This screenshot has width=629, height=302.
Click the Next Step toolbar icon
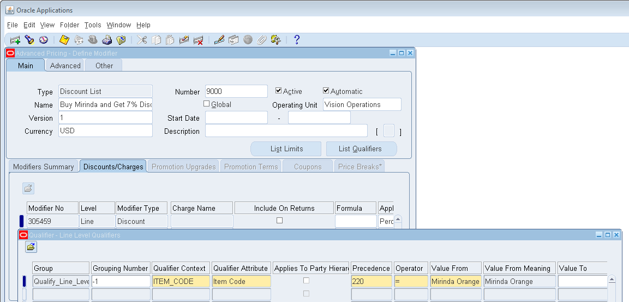[x=79, y=40]
